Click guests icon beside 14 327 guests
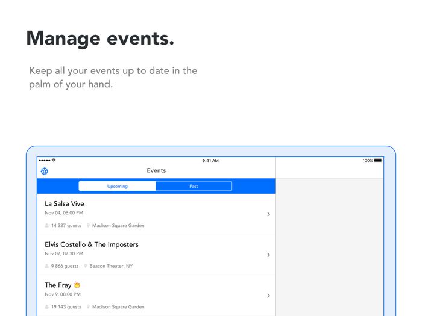422x316 pixels. tap(46, 226)
